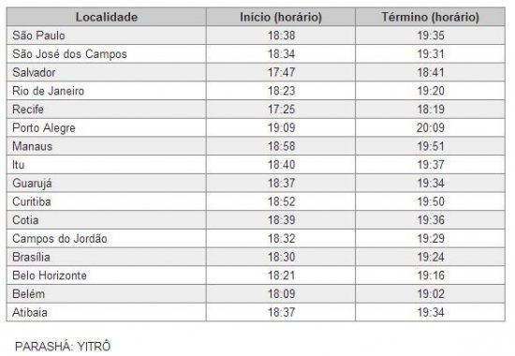
Task: Click the Belo Horizonte locality cell
Action: coord(107,275)
